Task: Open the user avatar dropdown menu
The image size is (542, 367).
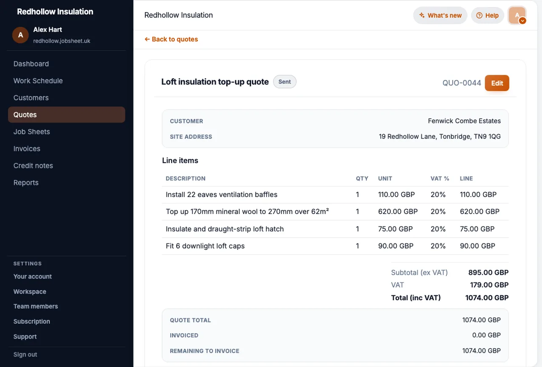Action: [x=517, y=16]
